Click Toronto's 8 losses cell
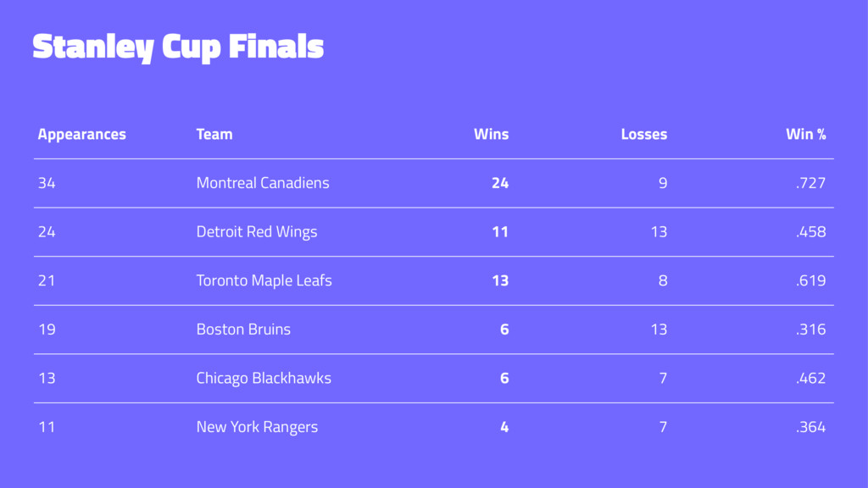 [x=663, y=280]
